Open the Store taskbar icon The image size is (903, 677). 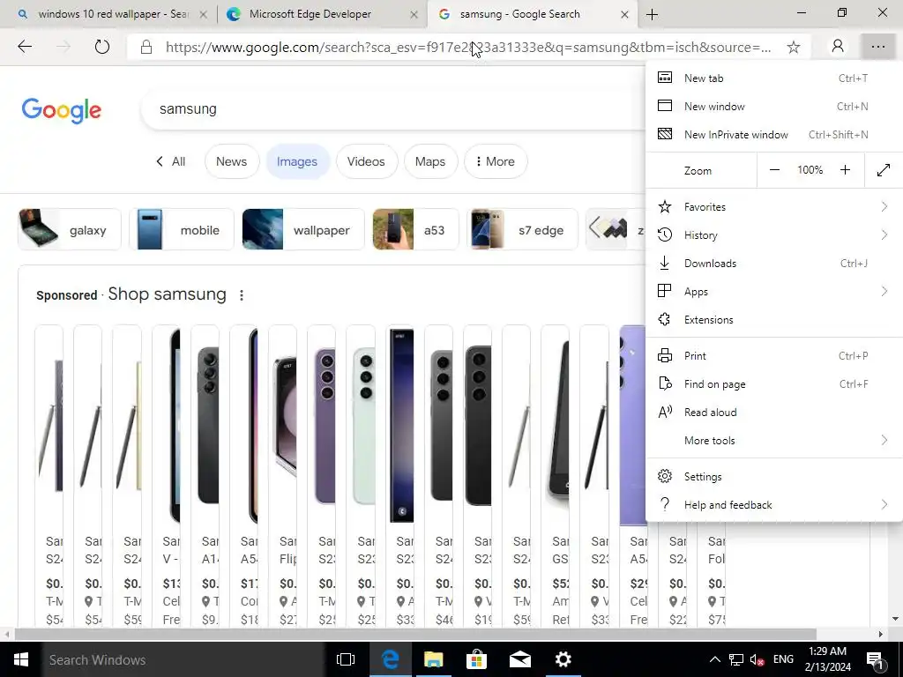(x=476, y=659)
